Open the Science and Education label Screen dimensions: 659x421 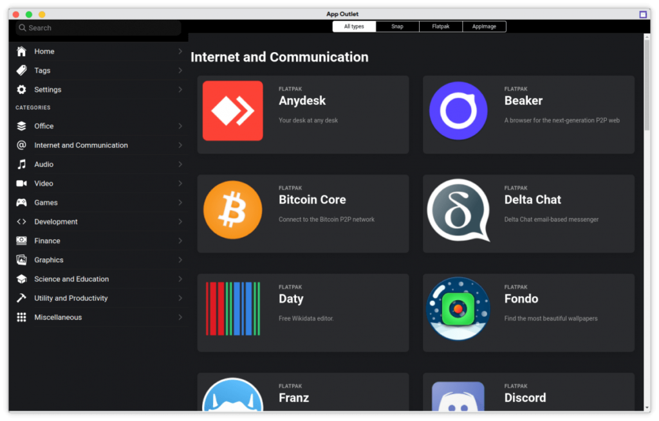(x=71, y=279)
